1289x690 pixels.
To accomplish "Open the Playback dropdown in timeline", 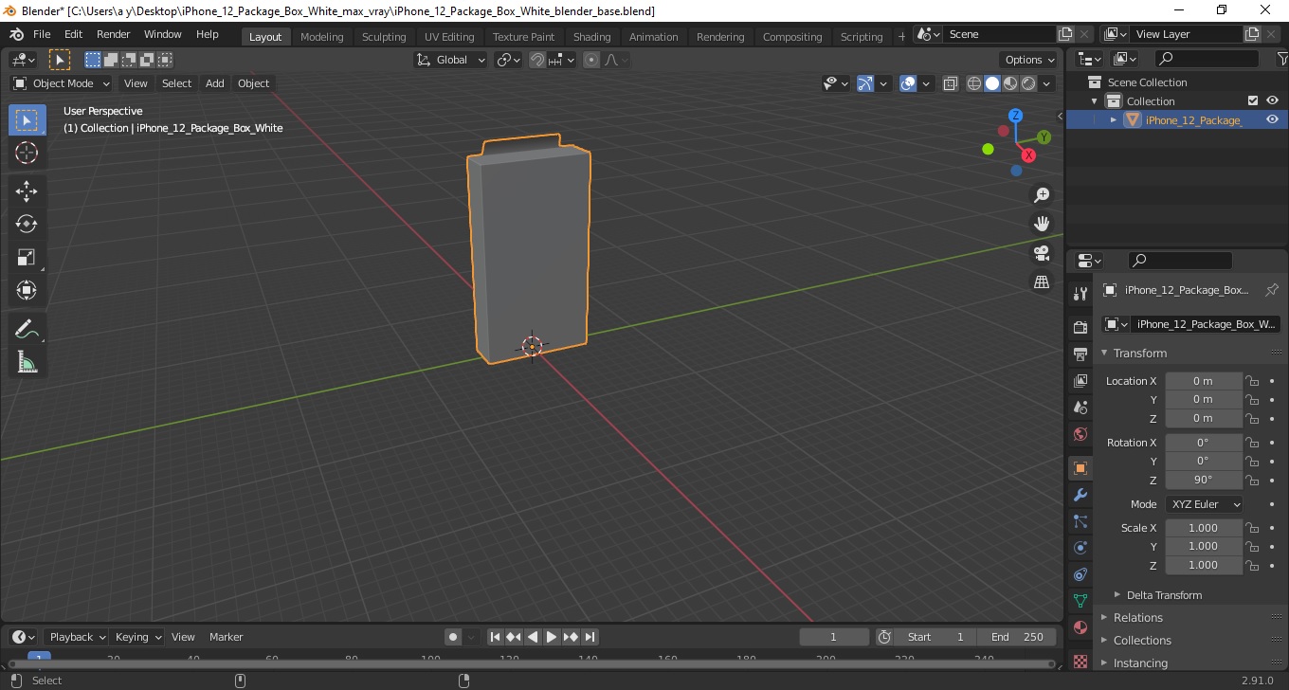I will (76, 637).
